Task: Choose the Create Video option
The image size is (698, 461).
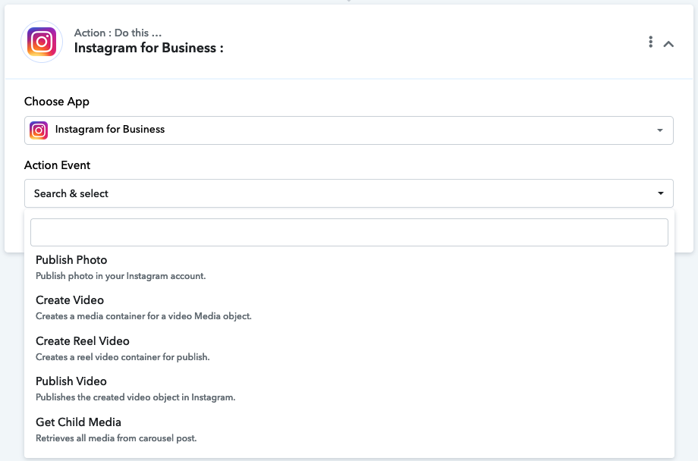Action: pyautogui.click(x=70, y=300)
